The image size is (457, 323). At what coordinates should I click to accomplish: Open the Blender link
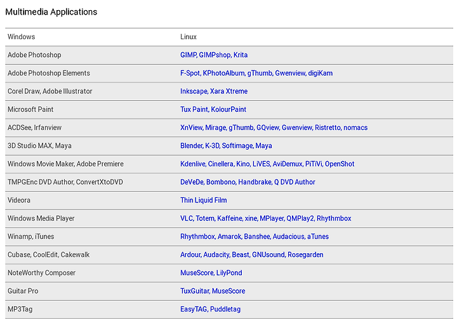point(191,145)
